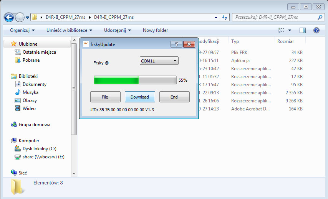
Task: Click the frskyUpdate help question button
Action: pos(176,44)
